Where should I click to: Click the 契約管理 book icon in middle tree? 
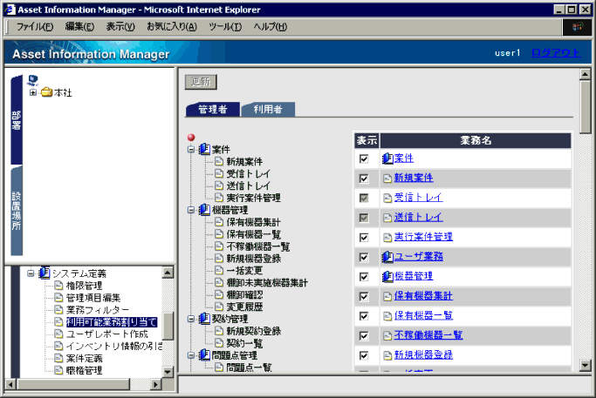204,319
